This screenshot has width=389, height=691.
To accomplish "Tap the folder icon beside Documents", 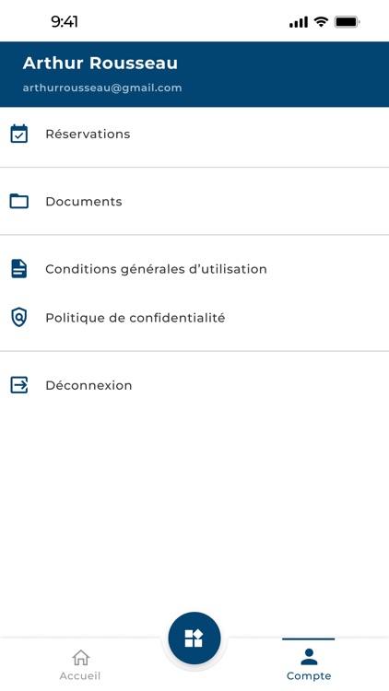I will [19, 202].
